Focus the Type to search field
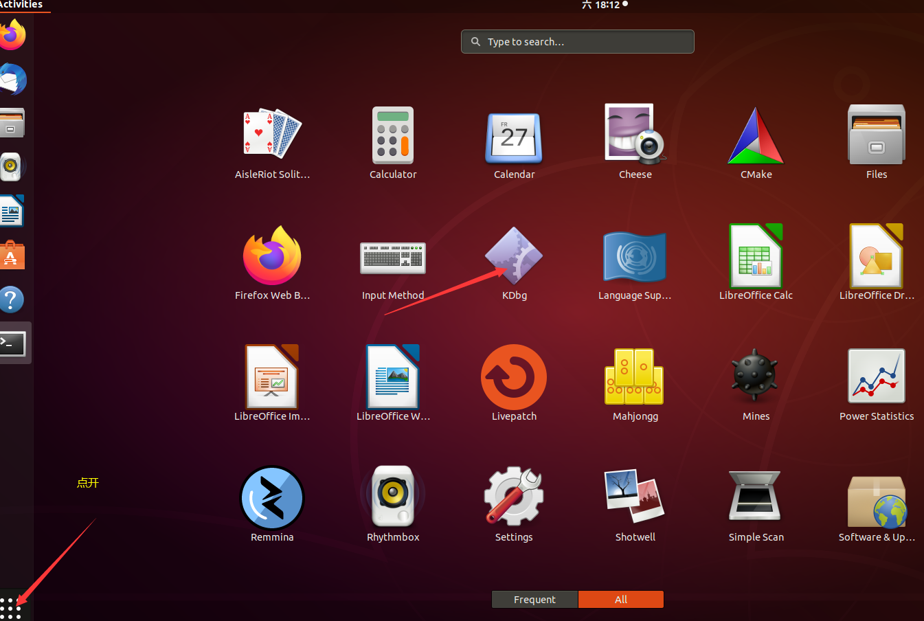 578,42
